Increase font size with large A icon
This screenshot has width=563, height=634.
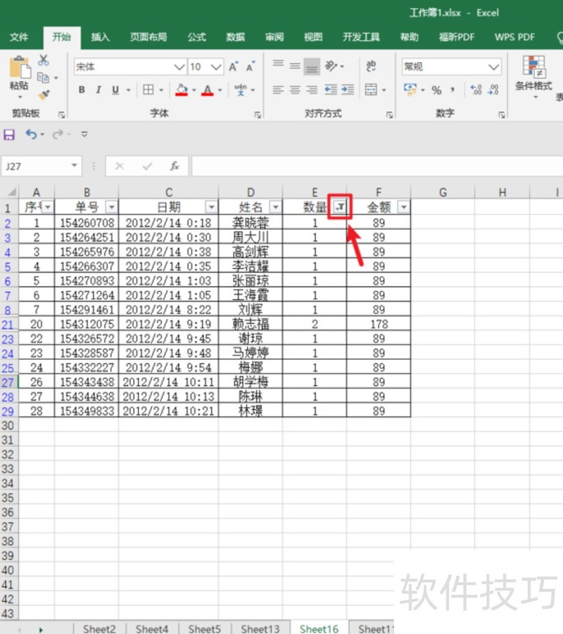234,67
